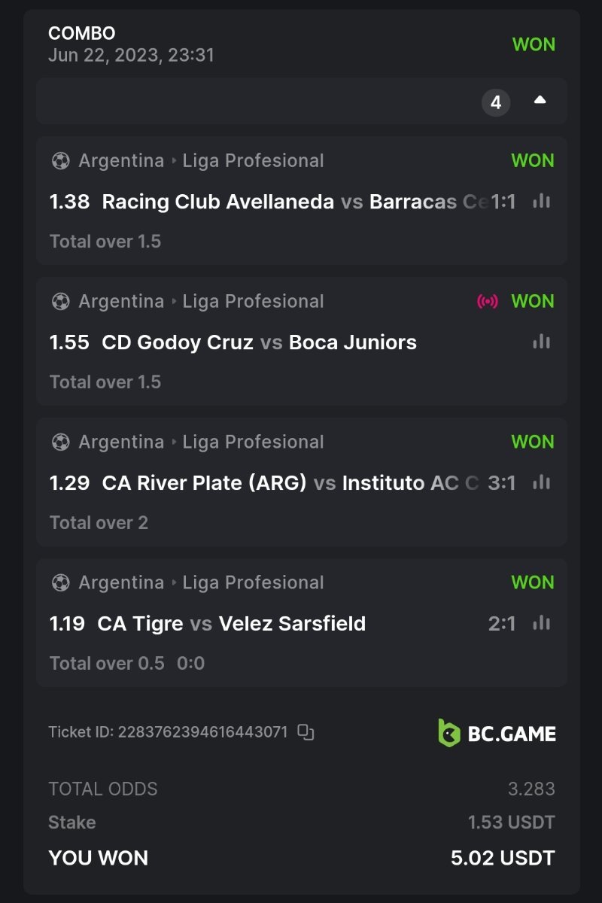Click the selections count badge showing 4
Screen dimensions: 602x903
point(496,102)
